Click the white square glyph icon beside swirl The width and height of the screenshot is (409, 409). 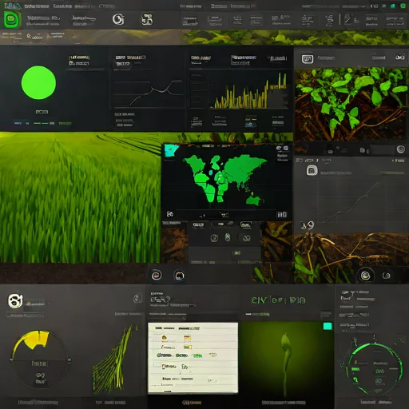[147, 19]
